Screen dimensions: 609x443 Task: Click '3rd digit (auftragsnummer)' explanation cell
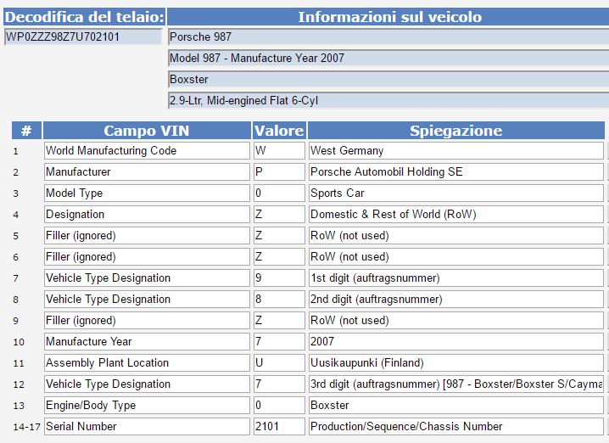pos(456,384)
